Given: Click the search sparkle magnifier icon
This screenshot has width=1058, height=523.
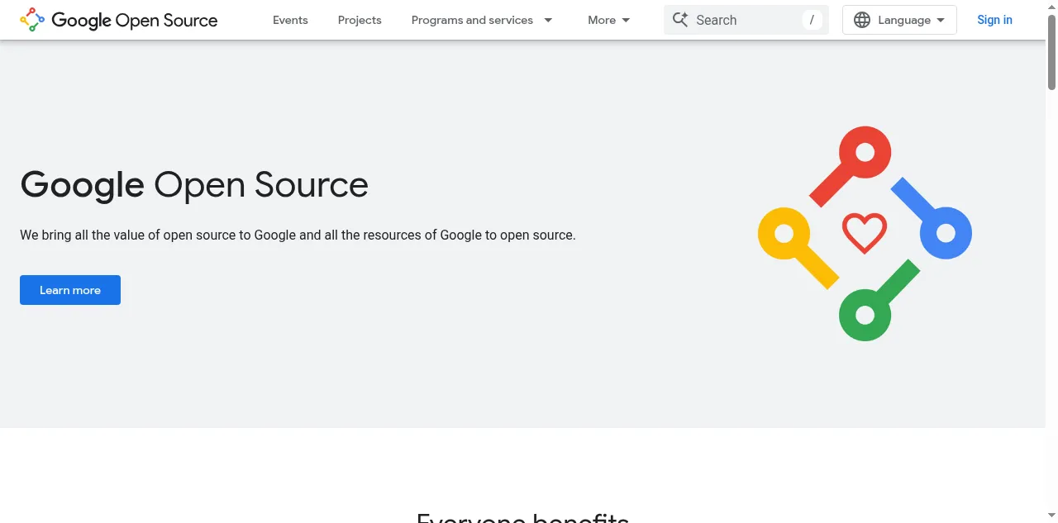Looking at the screenshot, I should click(680, 20).
